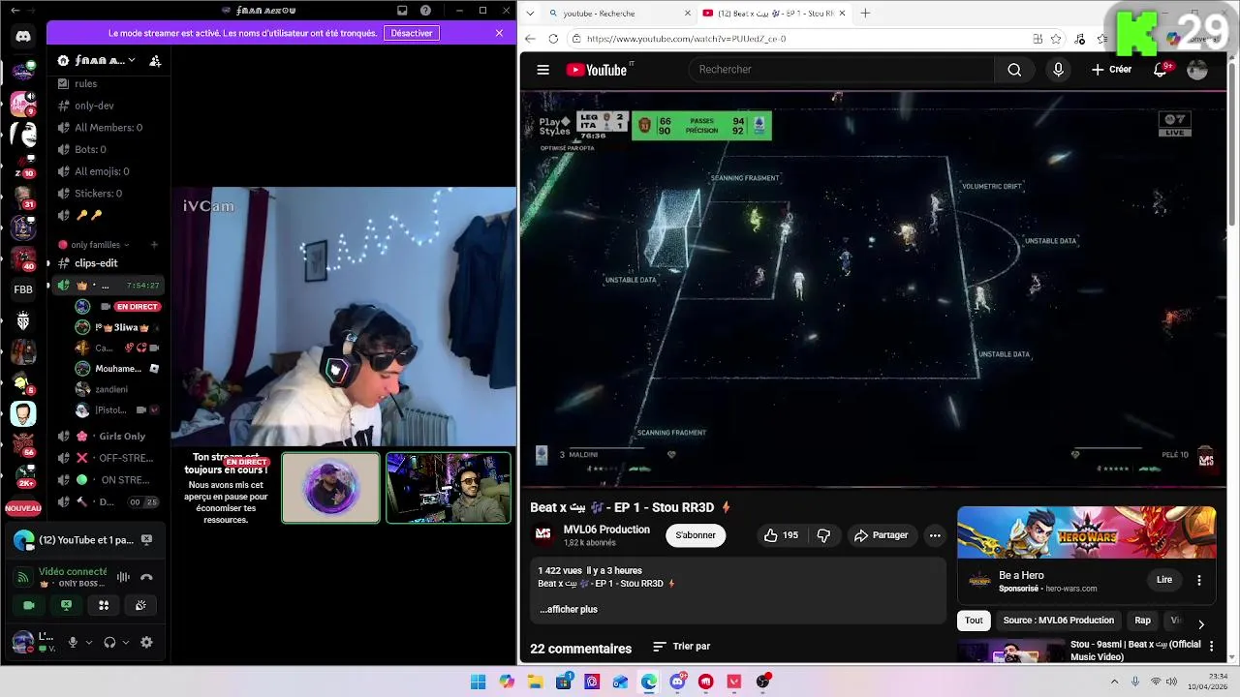
Task: Dismiss the streamer mode banner
Action: point(499,33)
